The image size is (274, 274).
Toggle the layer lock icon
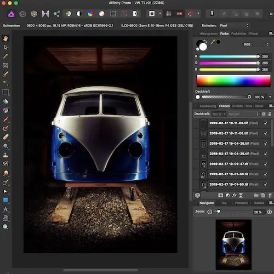coord(270,114)
